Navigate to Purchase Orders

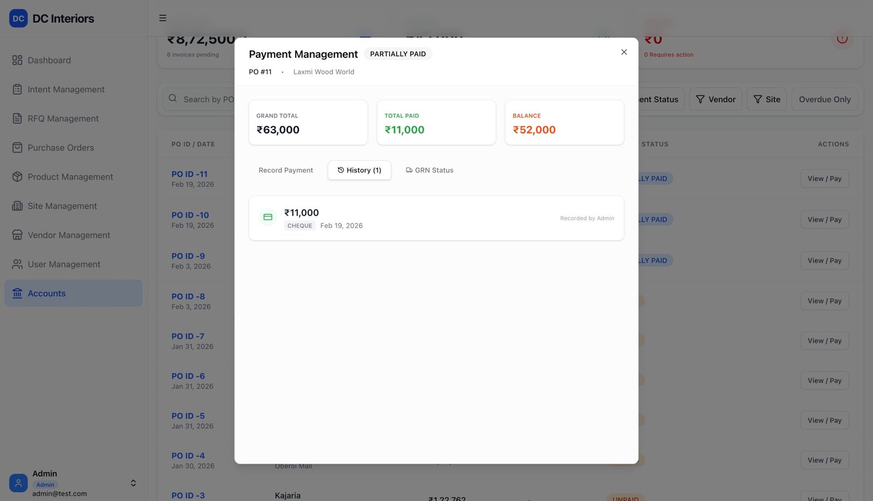(x=61, y=148)
